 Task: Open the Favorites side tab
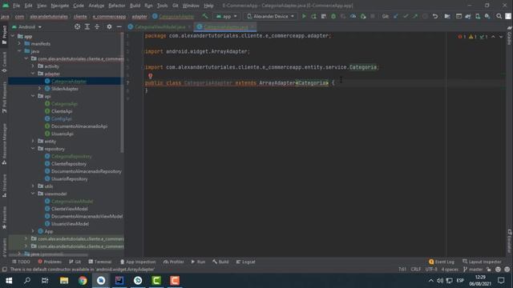tap(4, 218)
